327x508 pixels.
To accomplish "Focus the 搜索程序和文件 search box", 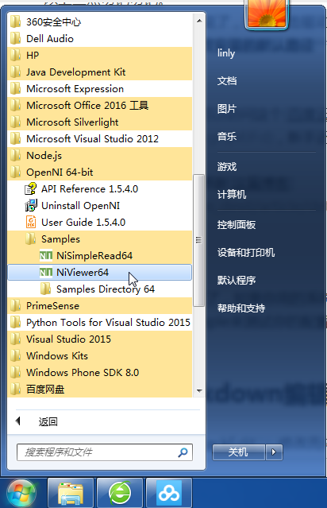I will coord(105,452).
